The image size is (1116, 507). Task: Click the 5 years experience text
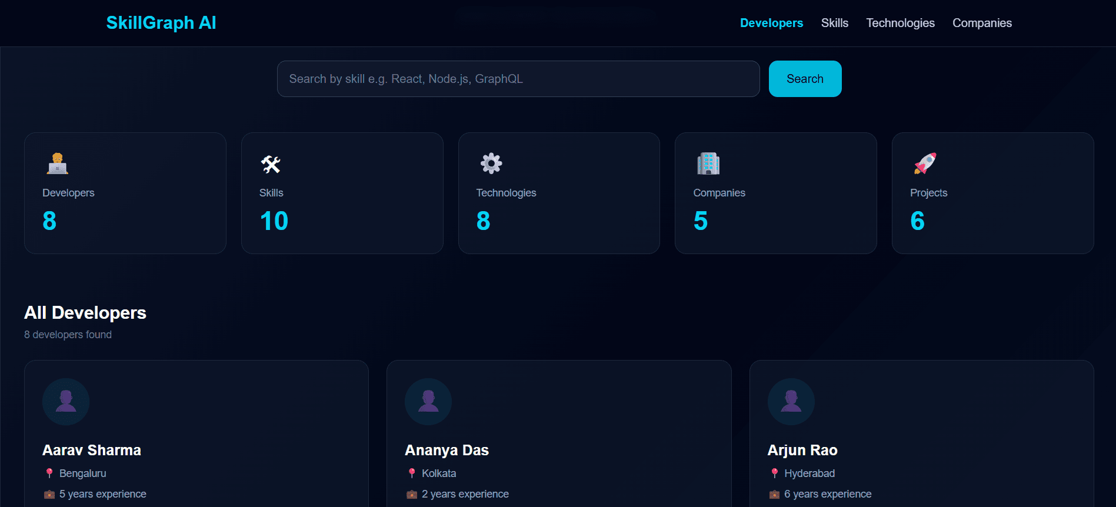click(103, 494)
